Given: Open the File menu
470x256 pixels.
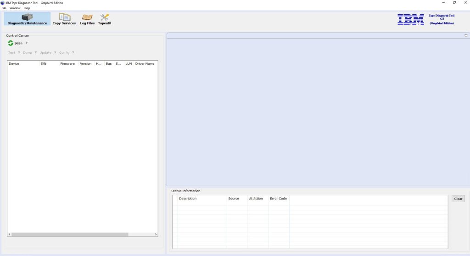Looking at the screenshot, I should [4, 8].
